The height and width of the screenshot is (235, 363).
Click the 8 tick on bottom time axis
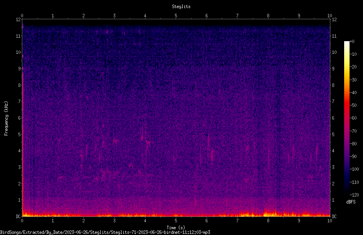268,221
